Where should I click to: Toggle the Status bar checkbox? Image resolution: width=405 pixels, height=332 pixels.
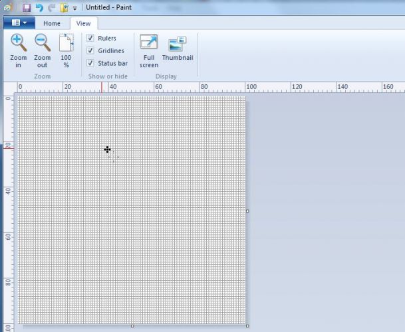click(90, 63)
